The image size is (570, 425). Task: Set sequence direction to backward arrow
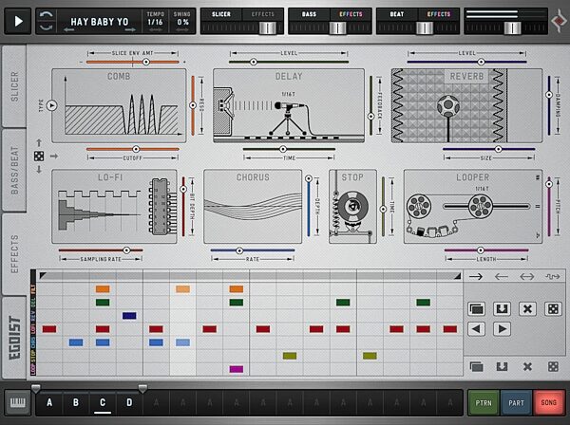[502, 277]
